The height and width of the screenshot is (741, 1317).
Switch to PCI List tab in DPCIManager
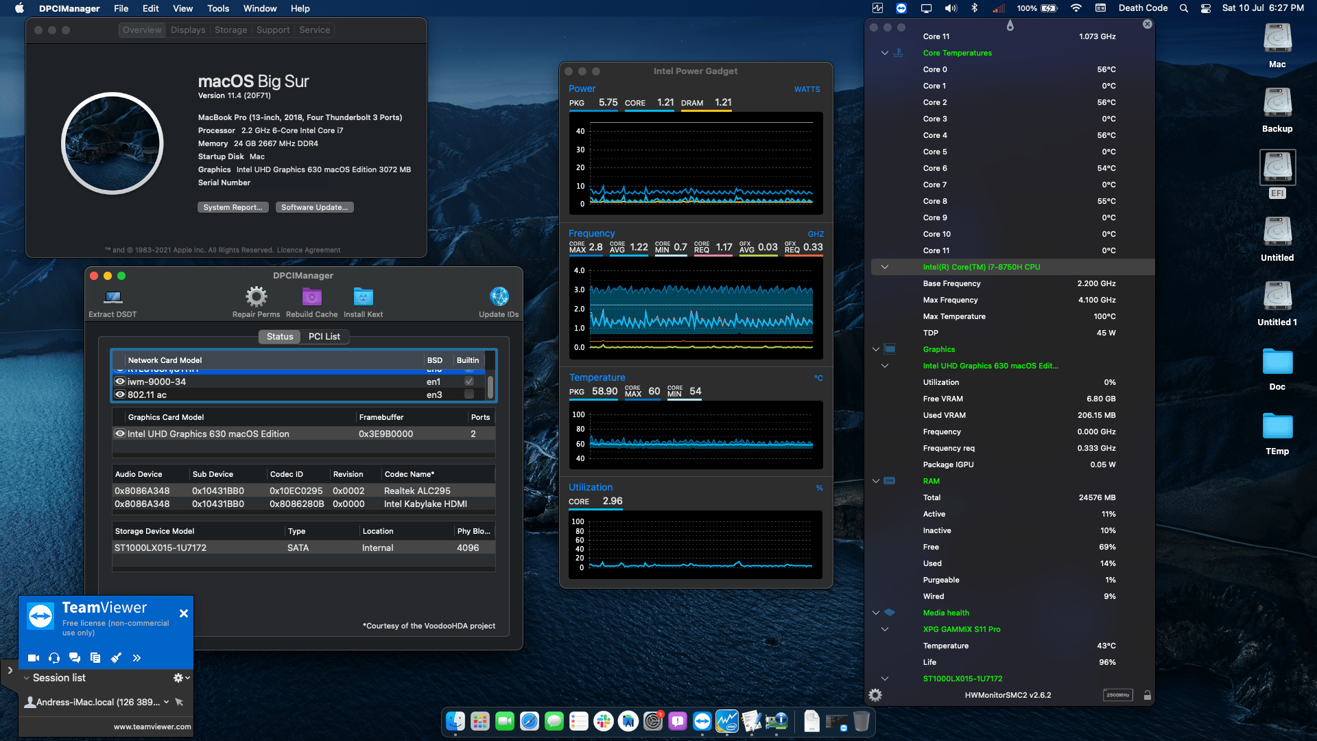tap(324, 336)
